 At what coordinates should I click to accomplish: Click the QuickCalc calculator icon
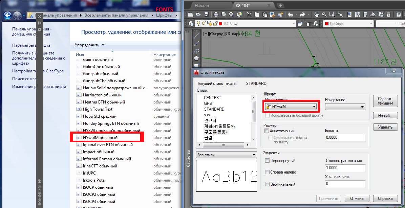point(388,15)
